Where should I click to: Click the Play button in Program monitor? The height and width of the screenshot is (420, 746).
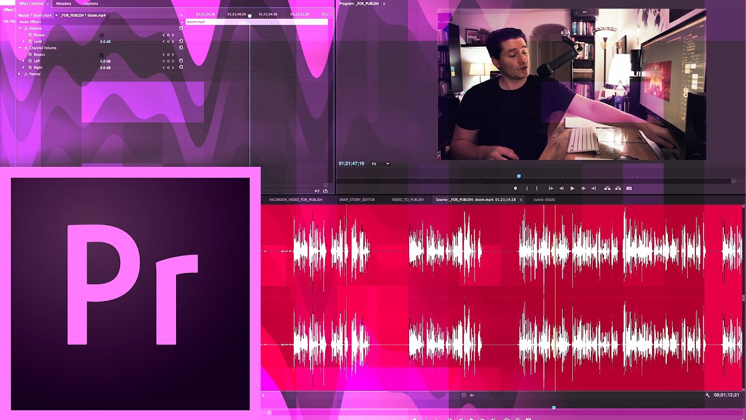pos(572,188)
